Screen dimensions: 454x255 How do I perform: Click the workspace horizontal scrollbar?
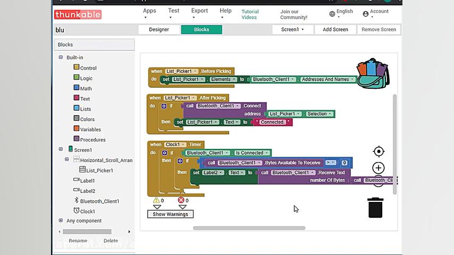(249, 228)
